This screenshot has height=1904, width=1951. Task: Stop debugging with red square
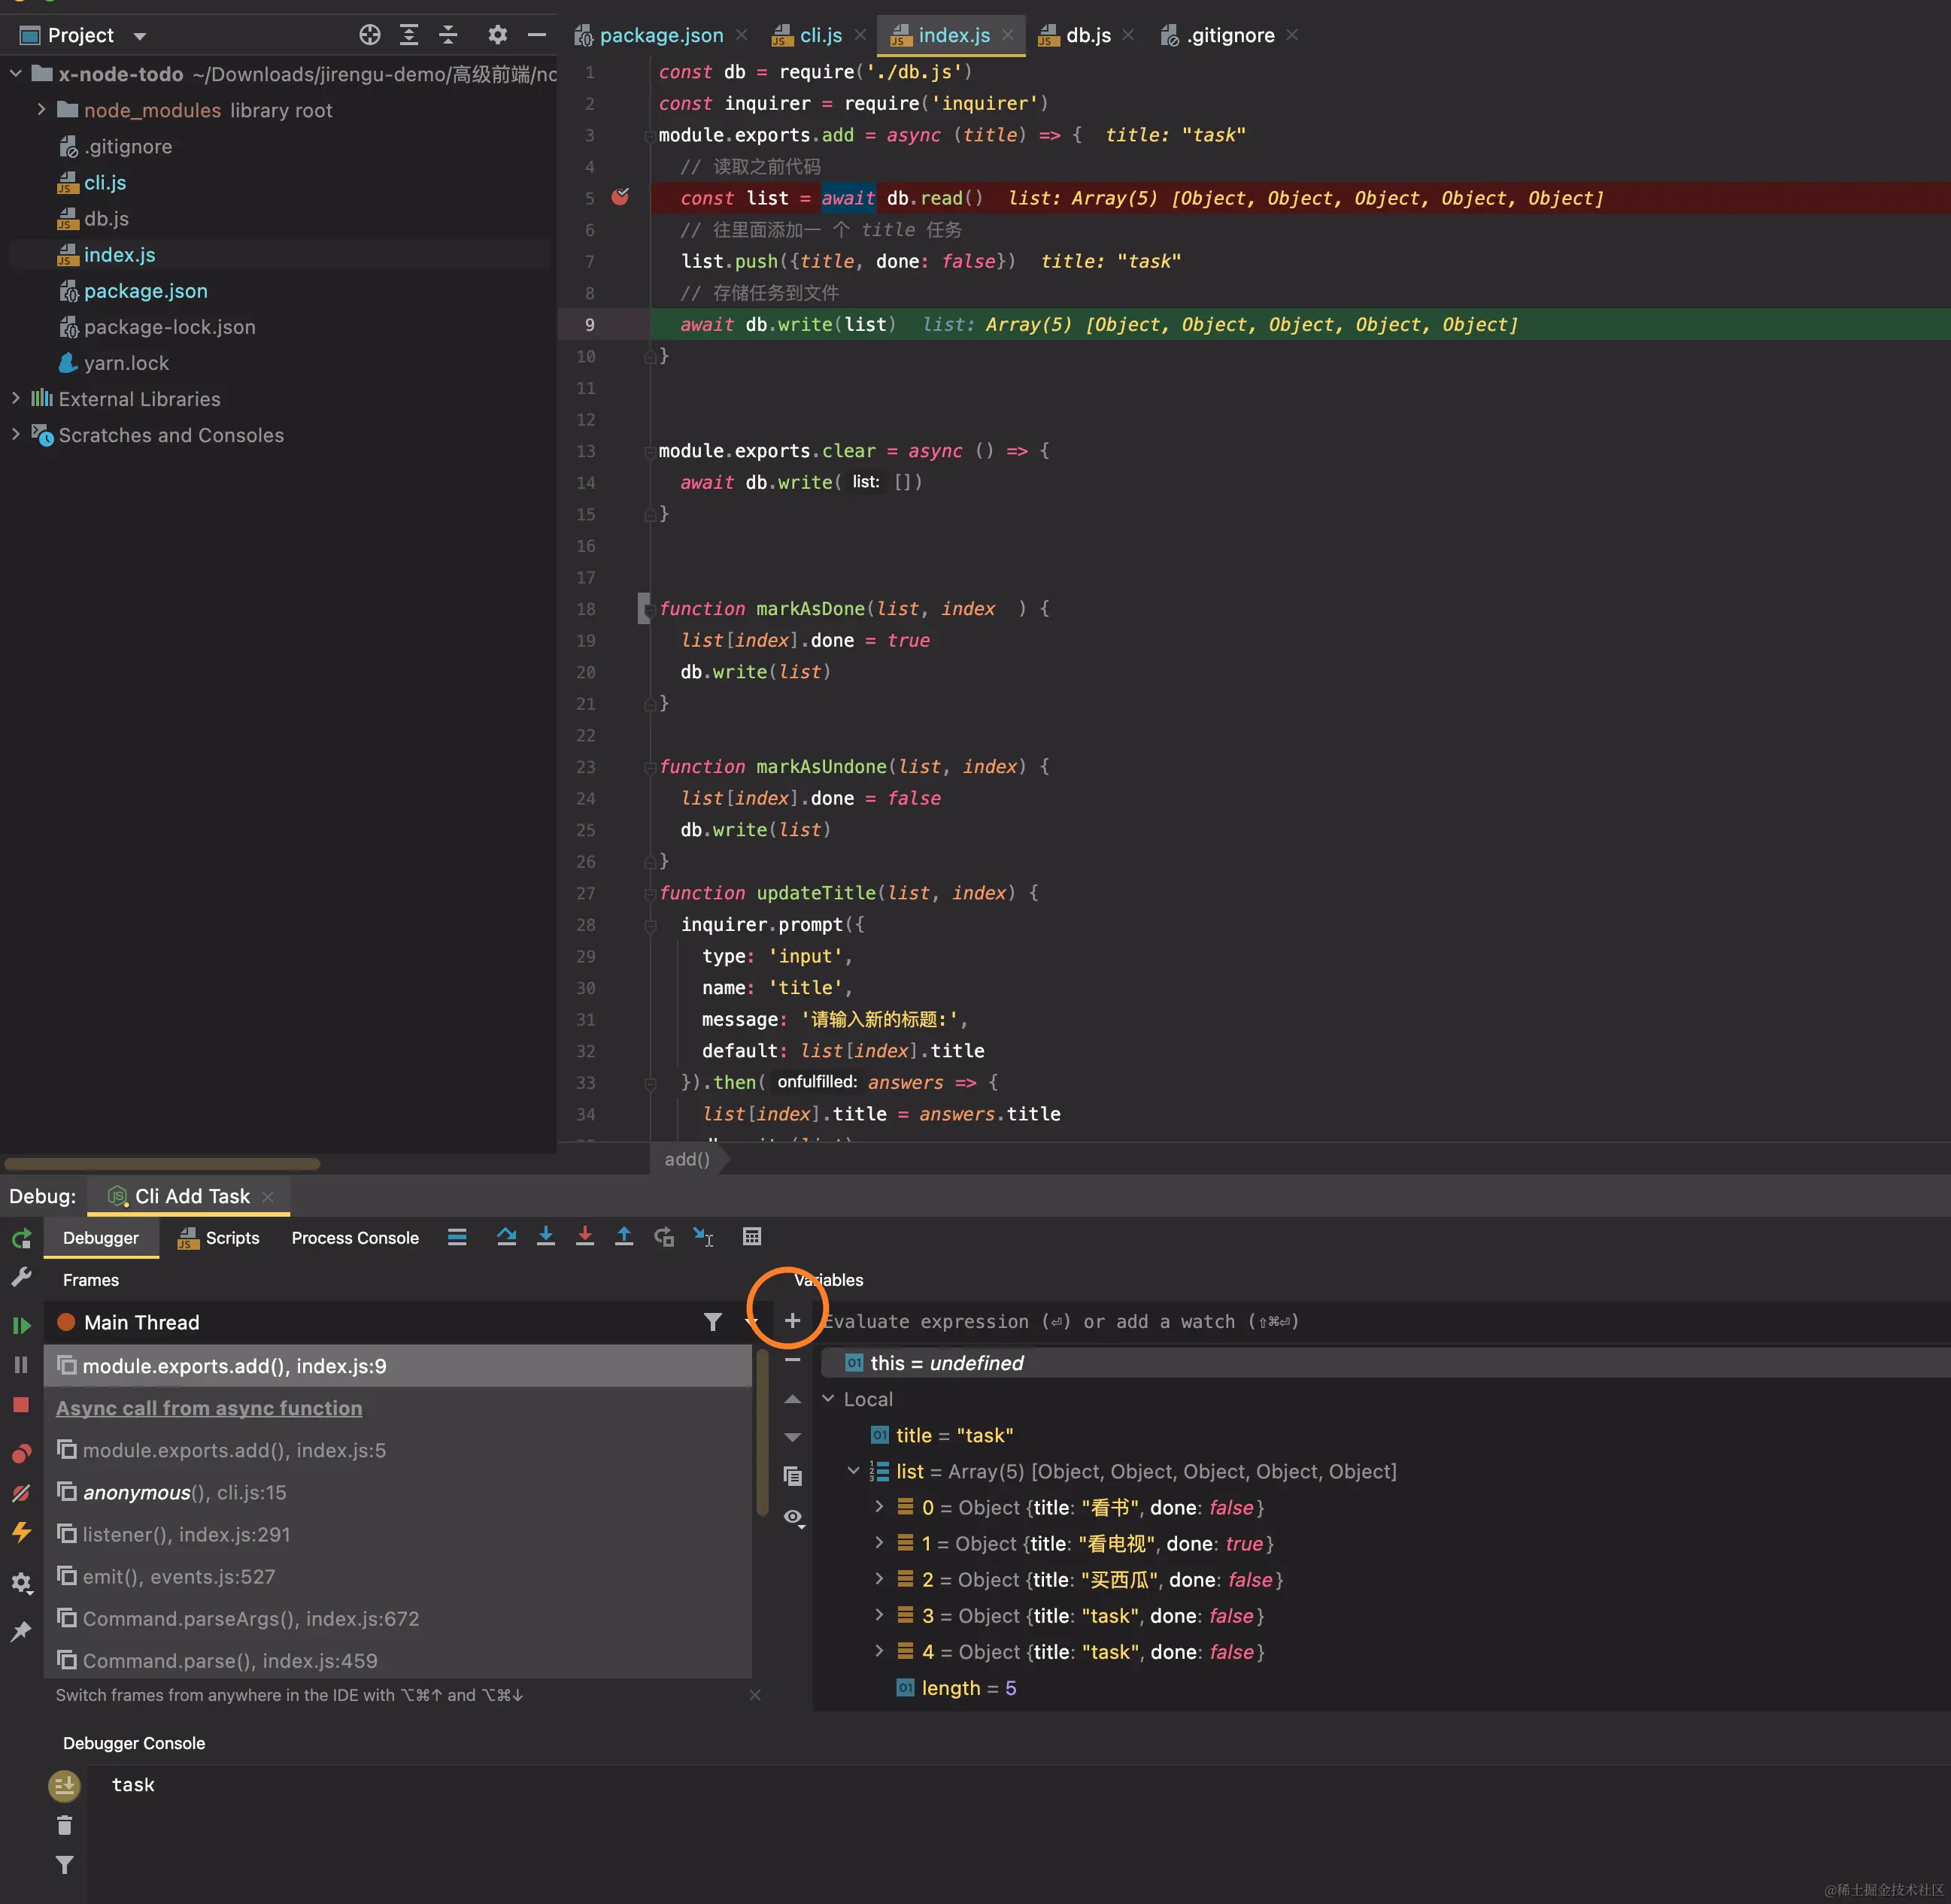tap(21, 1405)
